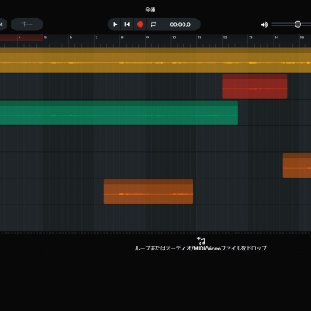311x311 pixels.
Task: Click bar 10 on the timeline ruler
Action: [174, 38]
